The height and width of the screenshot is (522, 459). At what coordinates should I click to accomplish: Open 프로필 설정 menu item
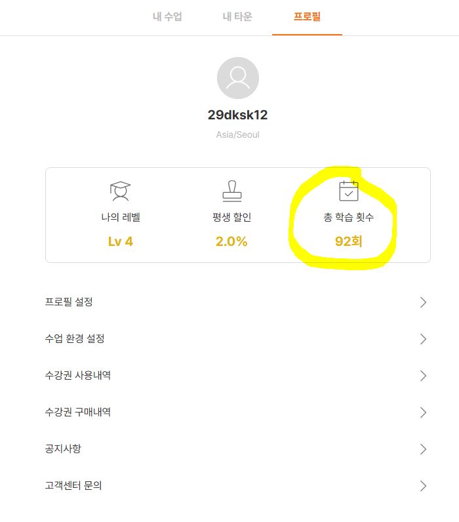point(69,302)
